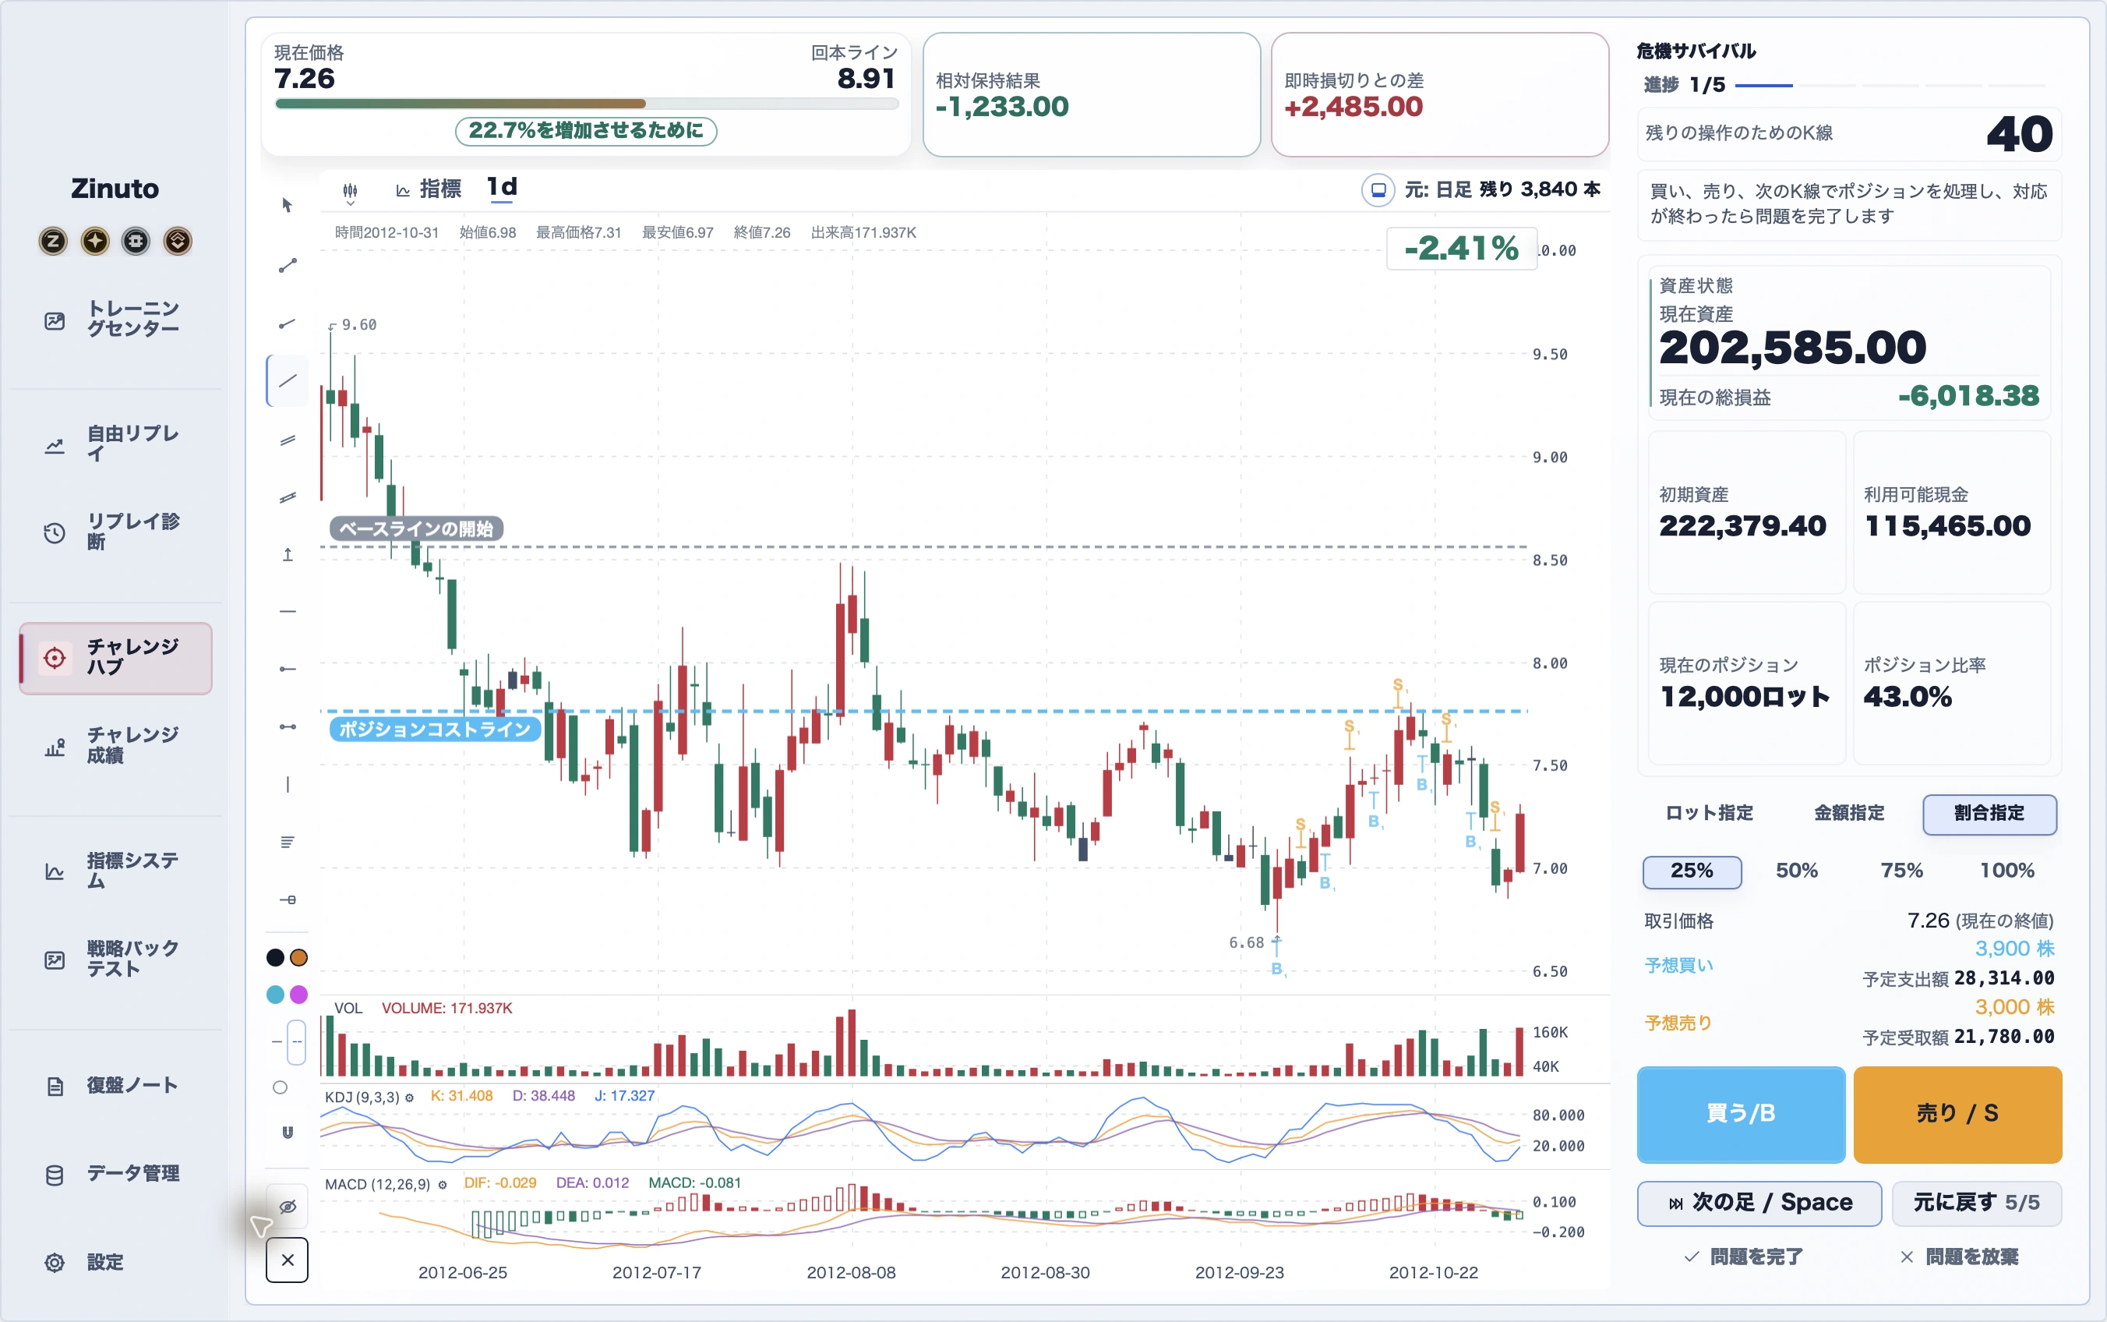
Task: Select the parallel channel drawing tool
Action: coord(287,440)
